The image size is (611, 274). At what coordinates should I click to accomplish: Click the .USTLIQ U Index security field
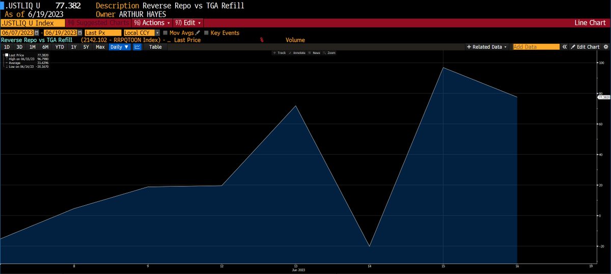pos(33,23)
